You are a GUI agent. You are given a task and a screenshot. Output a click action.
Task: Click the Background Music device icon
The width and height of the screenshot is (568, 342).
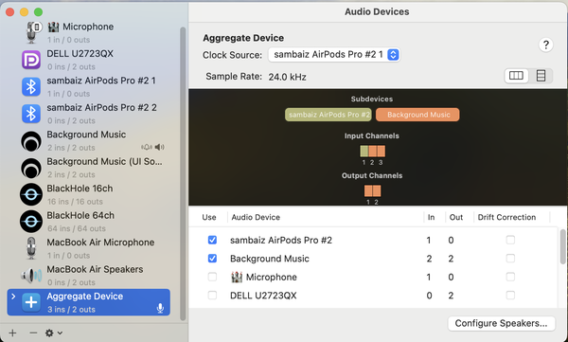click(x=31, y=141)
